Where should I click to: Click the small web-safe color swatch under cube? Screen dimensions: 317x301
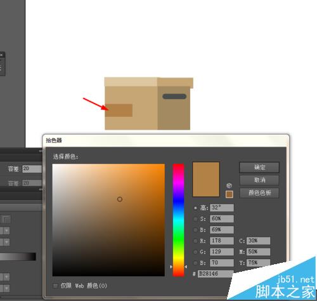coord(230,194)
